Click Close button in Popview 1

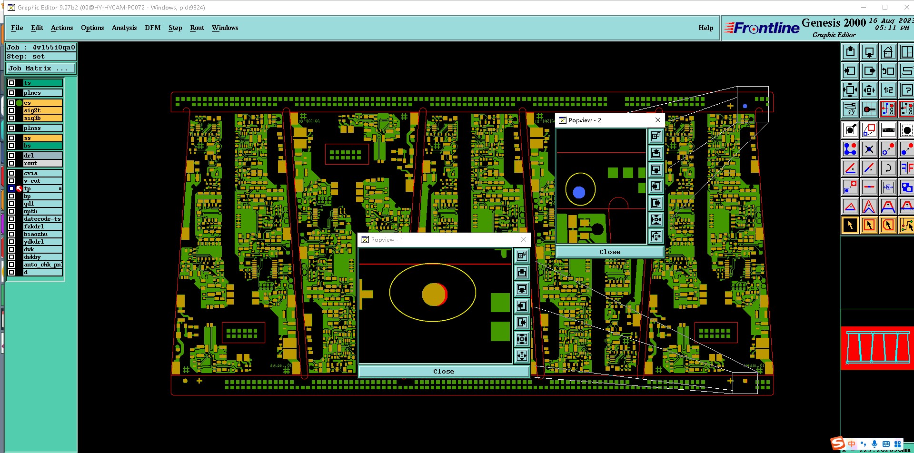point(444,371)
